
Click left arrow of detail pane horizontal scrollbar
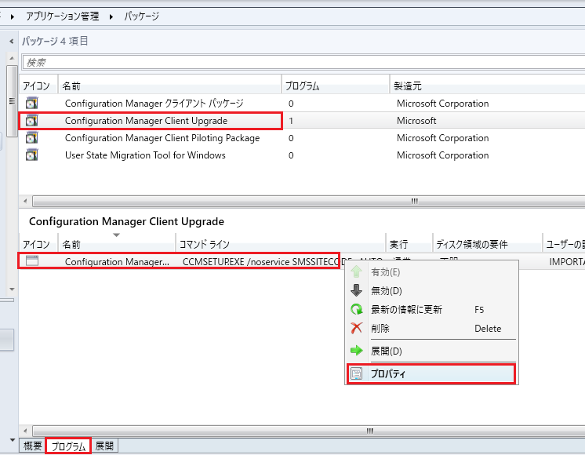click(25, 431)
